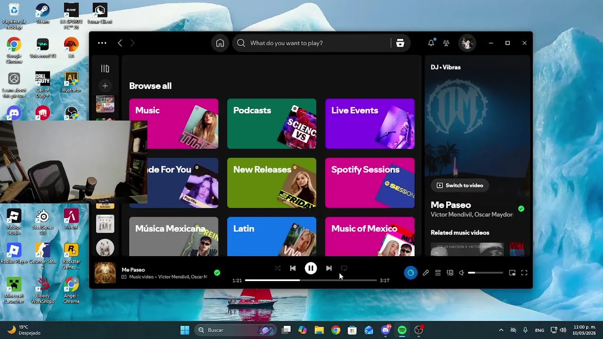Open the Podcasts category card
603x339 pixels.
coord(272,123)
